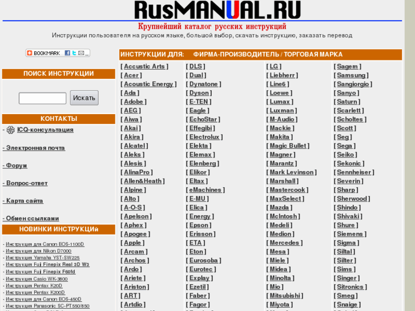Select the Mercedes brand link
Screen dimensions: 415x311
(x=284, y=243)
